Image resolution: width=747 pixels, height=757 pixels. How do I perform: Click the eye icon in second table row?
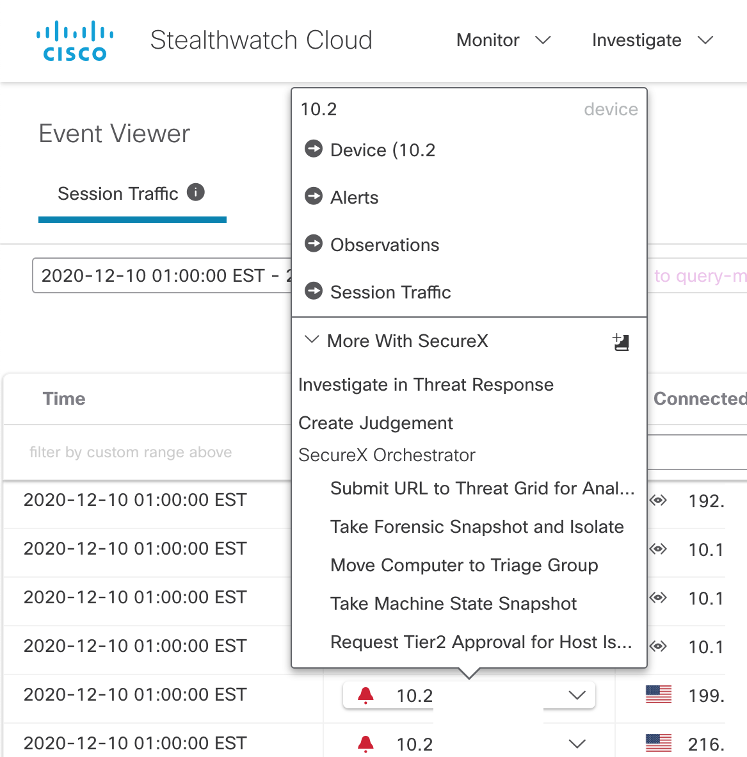(x=659, y=549)
